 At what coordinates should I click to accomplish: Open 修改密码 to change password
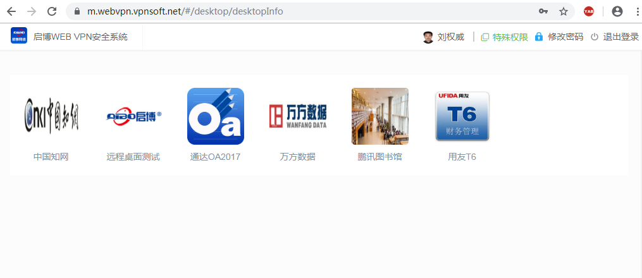point(565,37)
